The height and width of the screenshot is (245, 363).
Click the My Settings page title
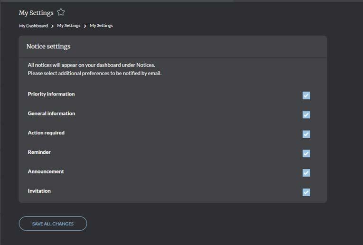point(36,13)
